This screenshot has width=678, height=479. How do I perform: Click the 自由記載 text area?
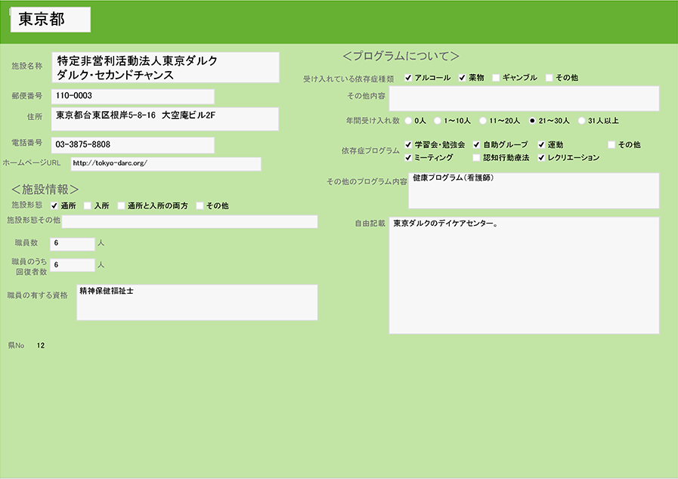click(x=523, y=276)
